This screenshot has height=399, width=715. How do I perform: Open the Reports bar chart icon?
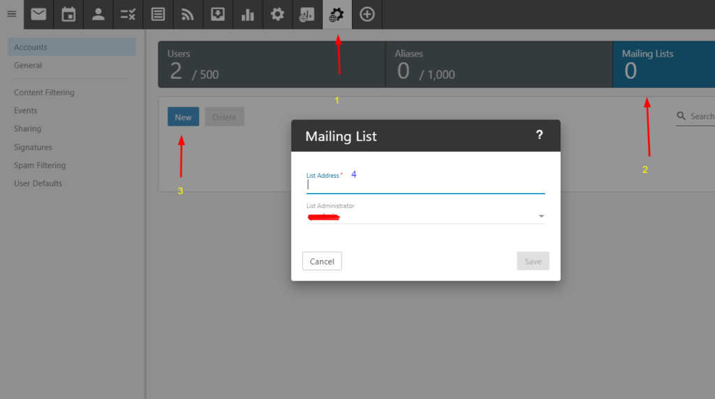tap(248, 14)
